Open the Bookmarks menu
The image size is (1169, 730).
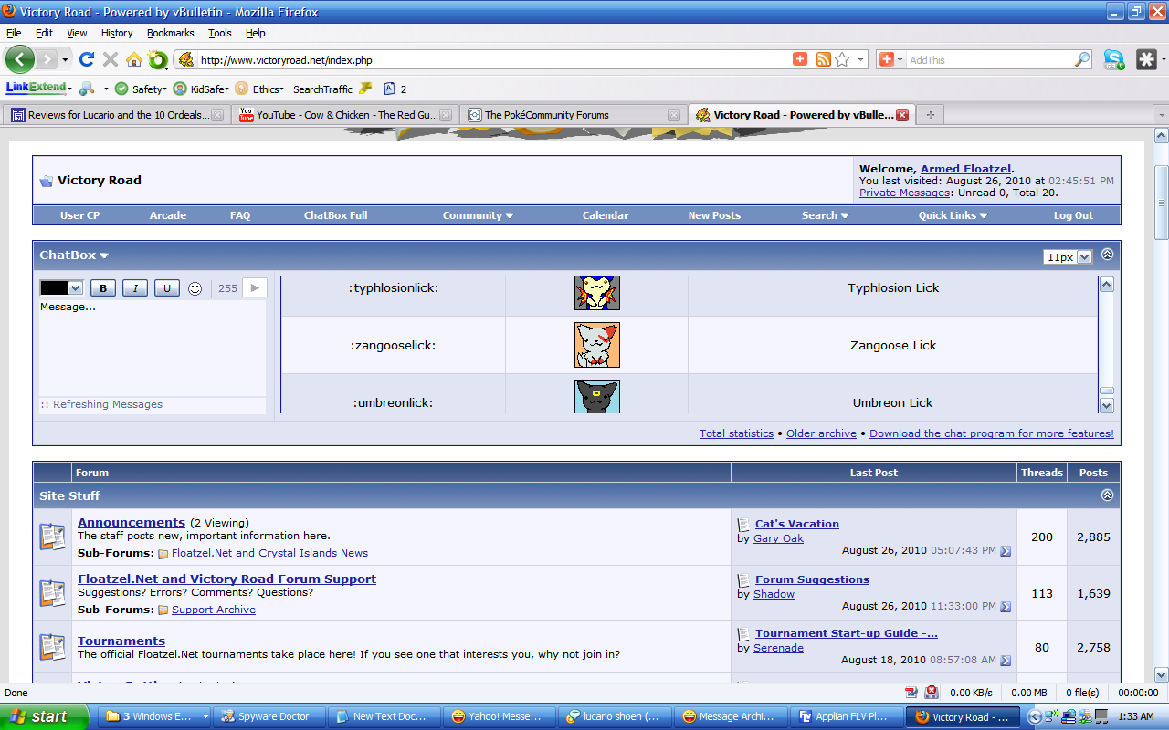[170, 33]
